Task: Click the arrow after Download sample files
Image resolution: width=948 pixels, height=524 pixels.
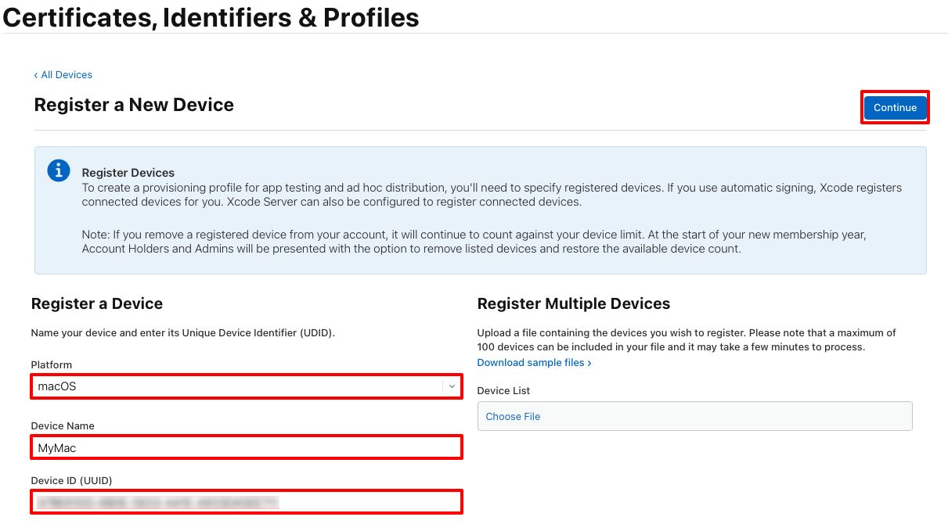Action: click(x=590, y=362)
